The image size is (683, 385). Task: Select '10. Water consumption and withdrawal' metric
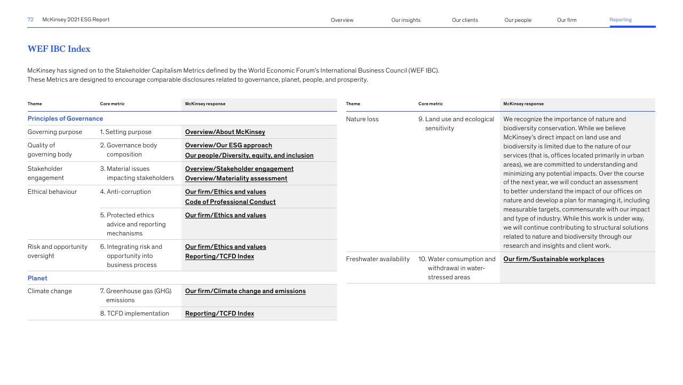(x=457, y=268)
